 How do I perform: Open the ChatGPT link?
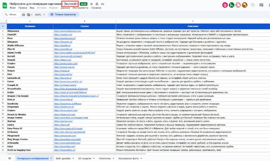coord(63,35)
